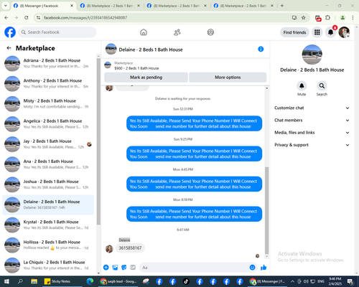The image size is (359, 287).
Task: Mute the Delaine conversation
Action: [302, 86]
